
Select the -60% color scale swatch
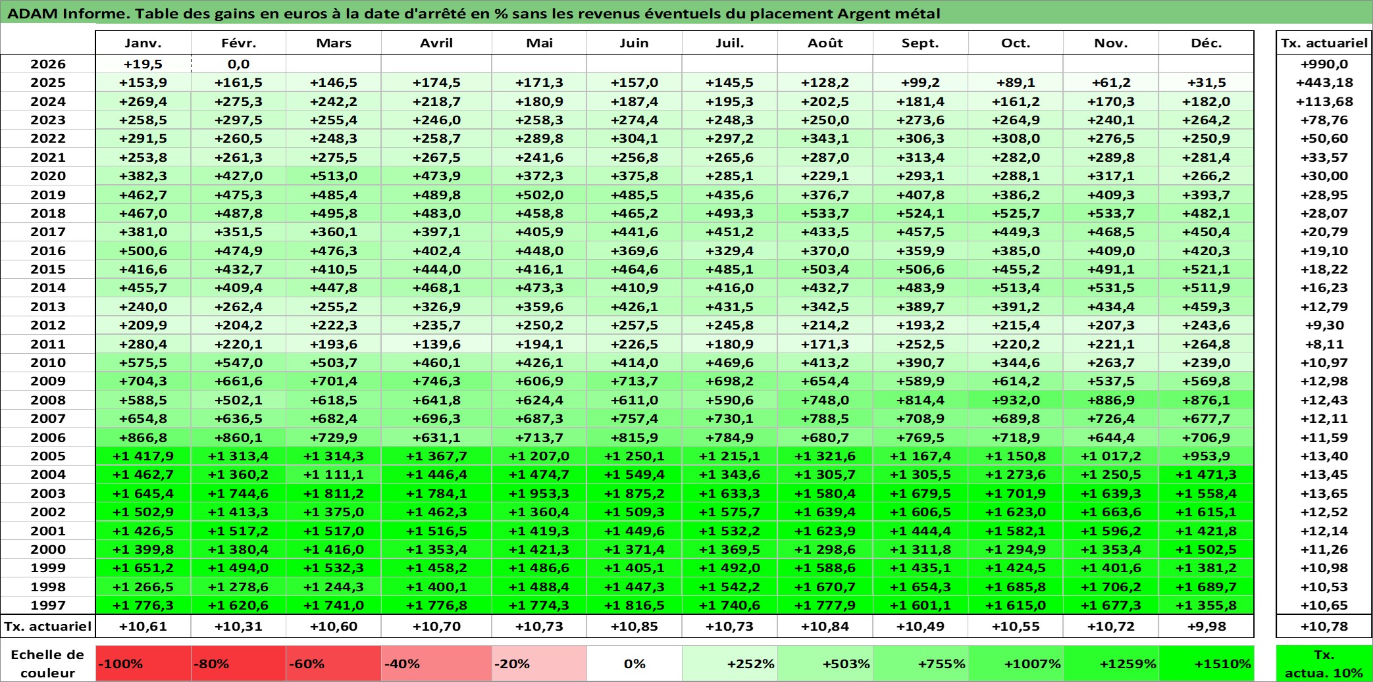click(x=334, y=664)
